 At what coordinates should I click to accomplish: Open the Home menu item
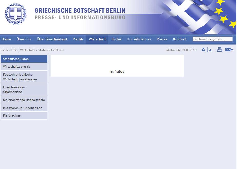(x=6, y=39)
